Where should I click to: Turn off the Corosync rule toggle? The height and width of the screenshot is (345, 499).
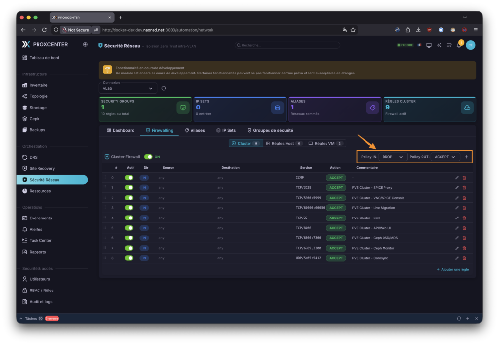(129, 258)
